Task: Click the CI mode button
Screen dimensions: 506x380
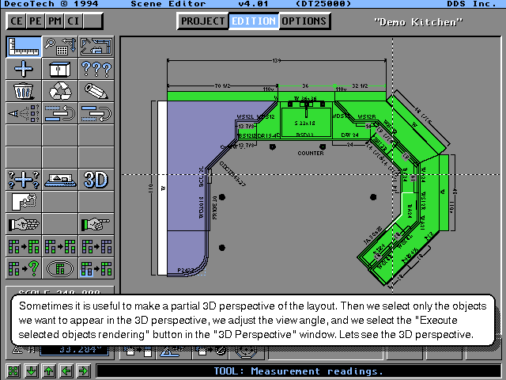Action: pyautogui.click(x=74, y=21)
